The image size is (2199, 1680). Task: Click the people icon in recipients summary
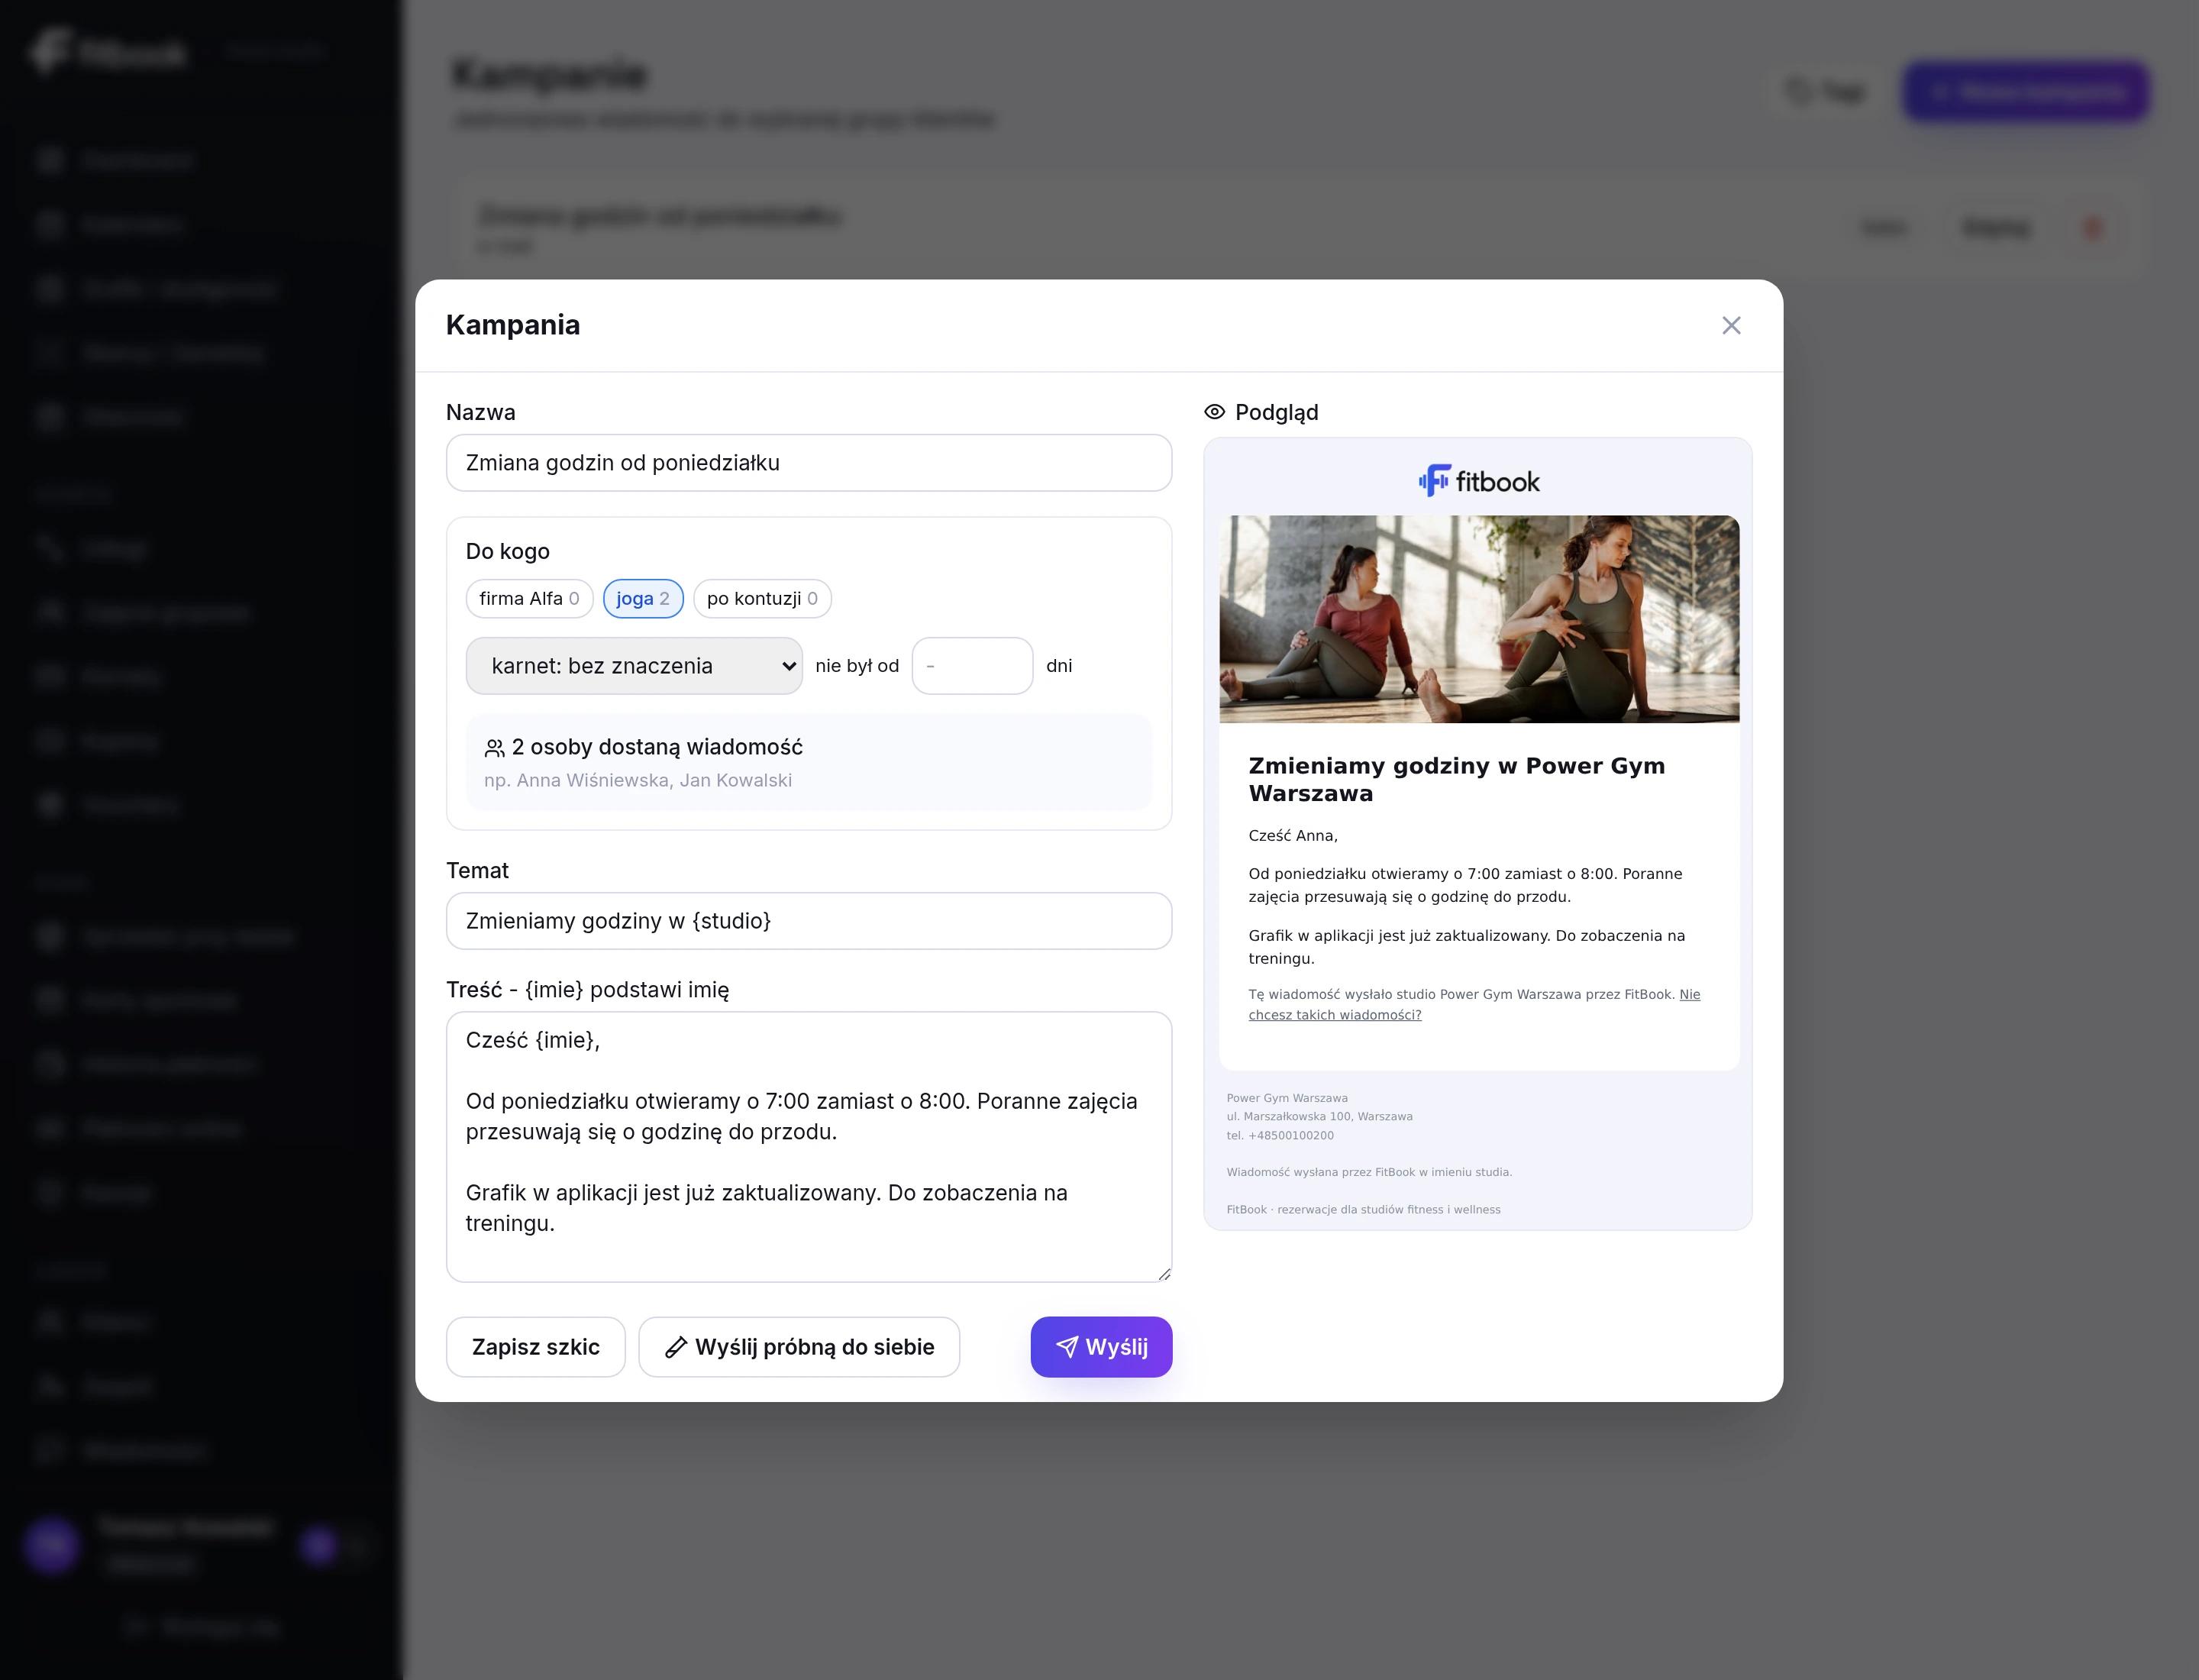click(494, 748)
